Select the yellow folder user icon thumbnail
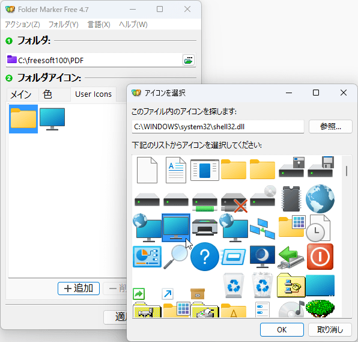Viewport: 358px width, 342px height. point(23,119)
